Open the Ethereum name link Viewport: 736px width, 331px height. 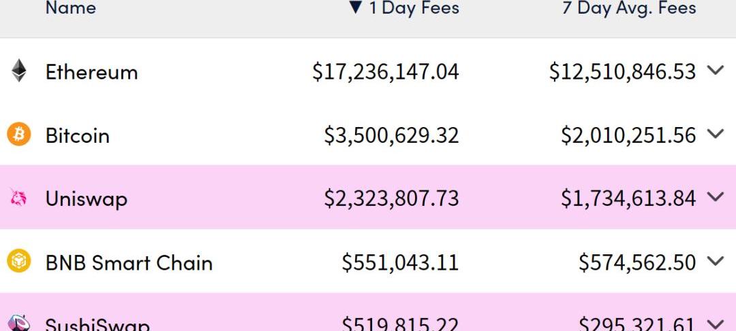tap(91, 72)
